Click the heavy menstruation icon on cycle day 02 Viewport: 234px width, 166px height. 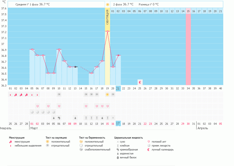16,94
